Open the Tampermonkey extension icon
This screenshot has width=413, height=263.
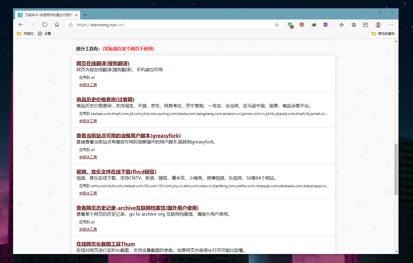click(302, 25)
